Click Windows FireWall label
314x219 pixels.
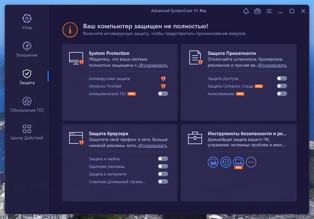[x=105, y=86]
